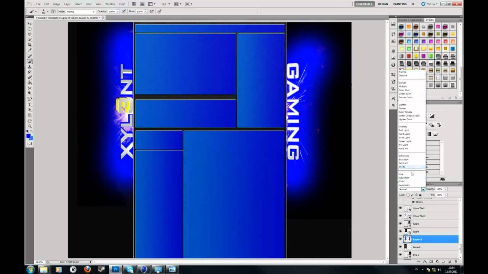Hide the Ohne Titel 1 layer
Screen dimensions: 488x274
400,208
